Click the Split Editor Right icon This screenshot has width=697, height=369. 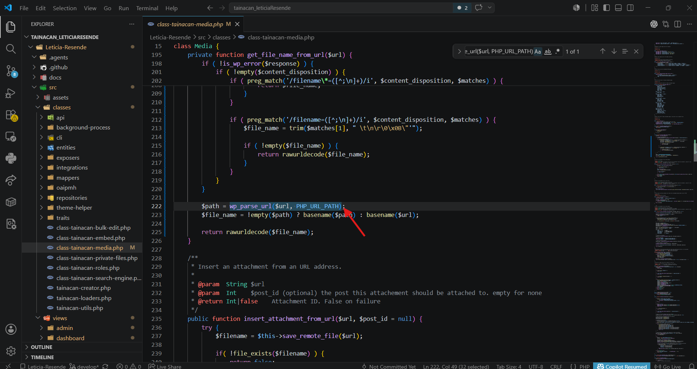pyautogui.click(x=678, y=24)
